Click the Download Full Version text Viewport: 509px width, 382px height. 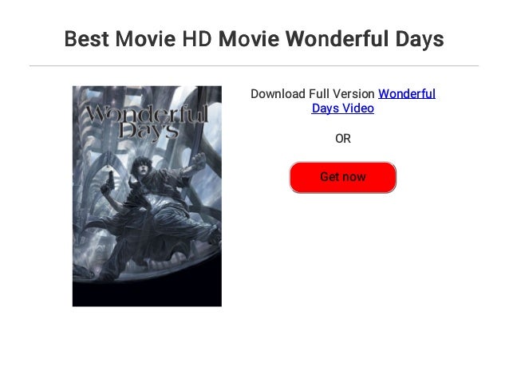pos(313,94)
